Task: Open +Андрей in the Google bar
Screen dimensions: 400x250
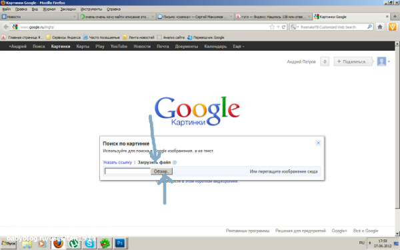Action: coord(17,47)
